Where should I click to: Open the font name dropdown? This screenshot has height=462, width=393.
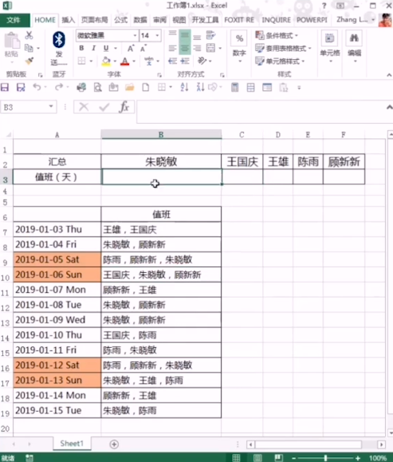point(136,35)
